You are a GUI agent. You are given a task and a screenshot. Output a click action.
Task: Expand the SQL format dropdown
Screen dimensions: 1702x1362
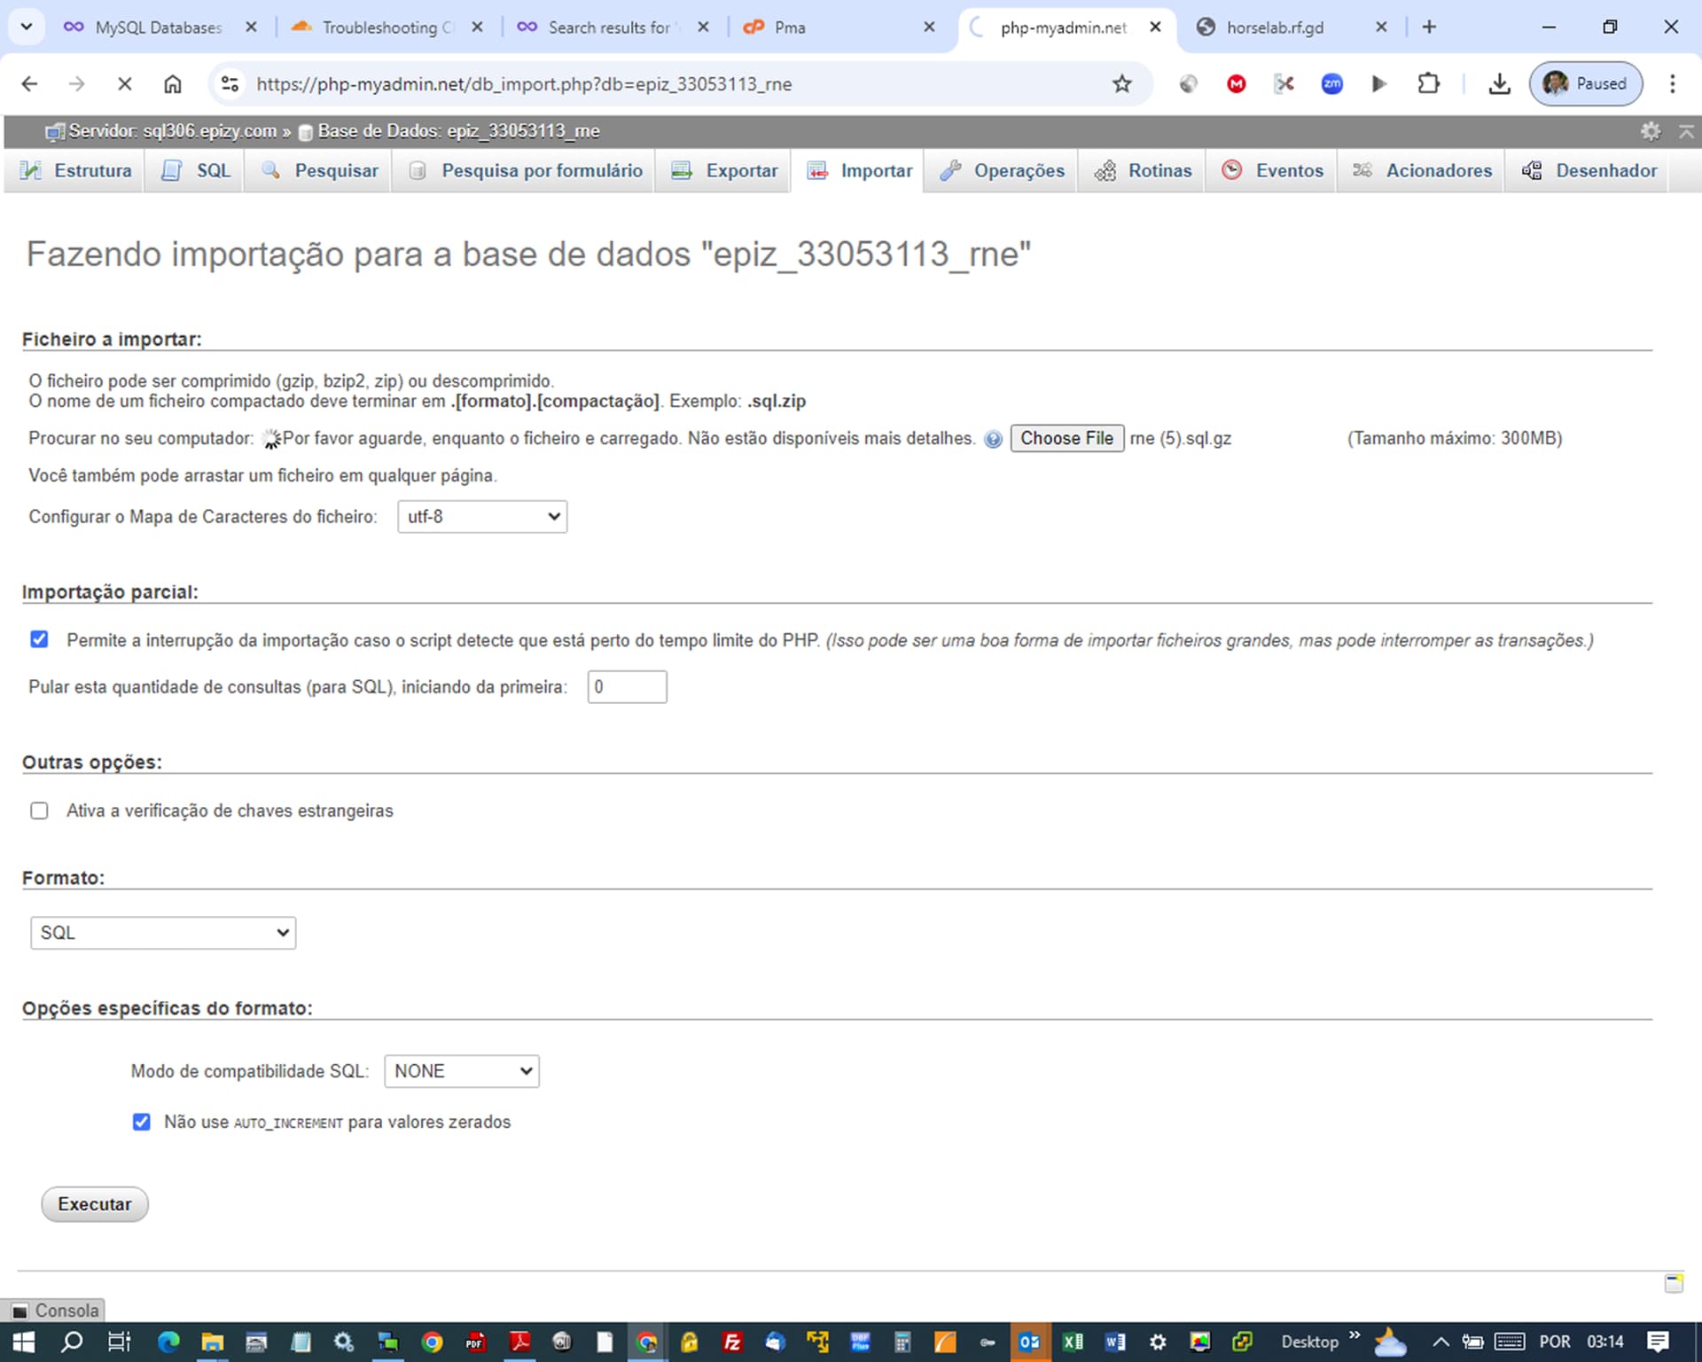point(163,933)
